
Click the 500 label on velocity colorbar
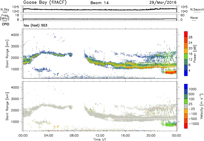click(x=192, y=94)
